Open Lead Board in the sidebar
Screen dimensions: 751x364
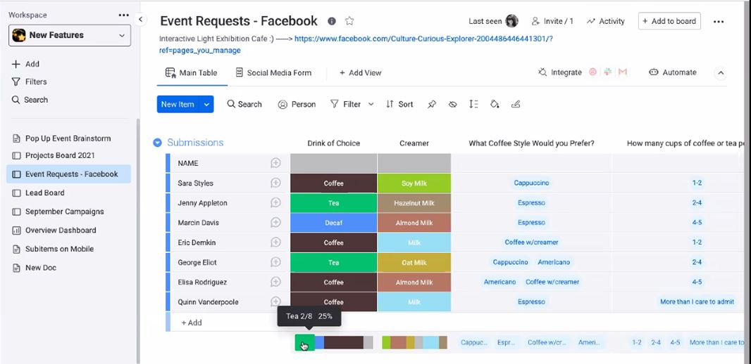[x=44, y=193]
